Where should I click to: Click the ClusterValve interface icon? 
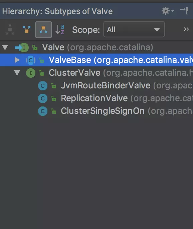[31, 73]
